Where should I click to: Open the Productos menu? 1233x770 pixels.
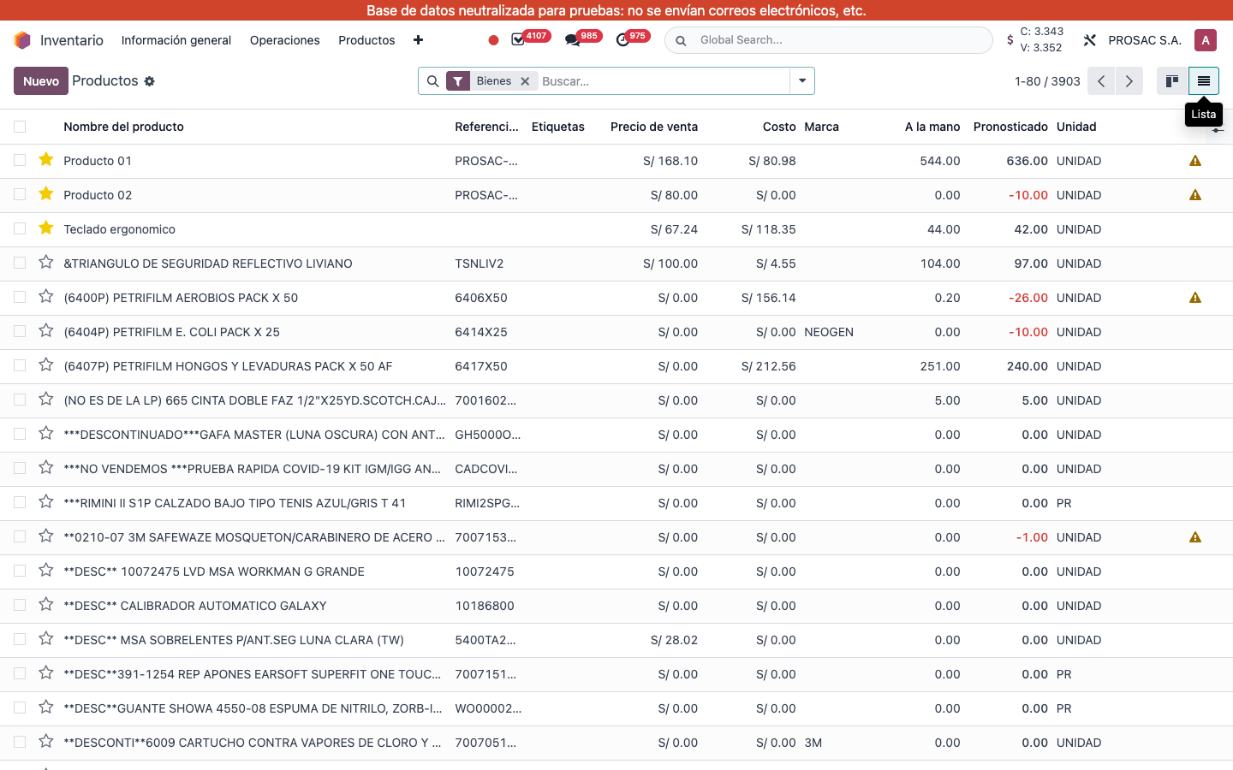pos(366,40)
